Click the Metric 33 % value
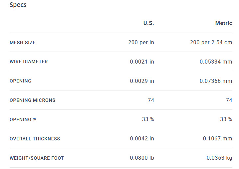 [226, 119]
